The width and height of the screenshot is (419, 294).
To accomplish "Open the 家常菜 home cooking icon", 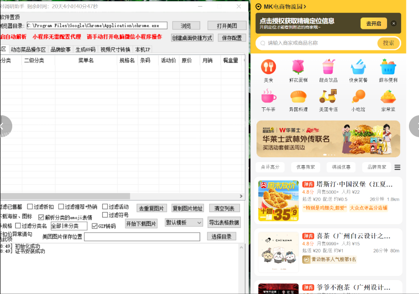I will tap(388, 96).
